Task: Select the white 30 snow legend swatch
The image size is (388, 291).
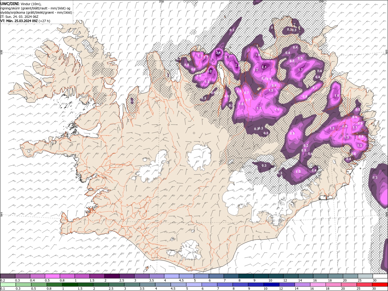Action: coord(380,276)
